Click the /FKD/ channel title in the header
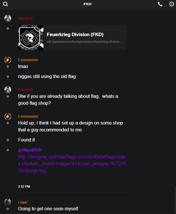 point(87,4)
